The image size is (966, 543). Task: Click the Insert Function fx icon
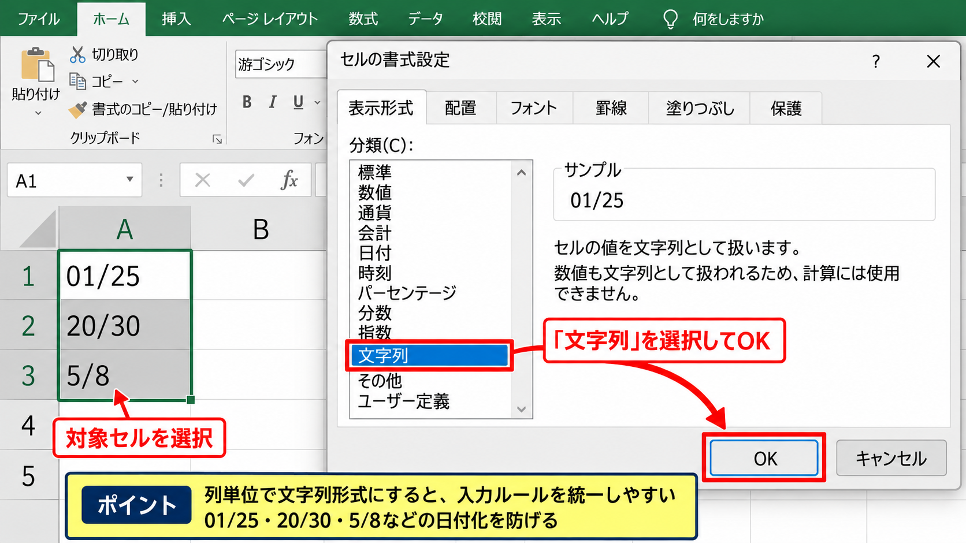click(289, 180)
